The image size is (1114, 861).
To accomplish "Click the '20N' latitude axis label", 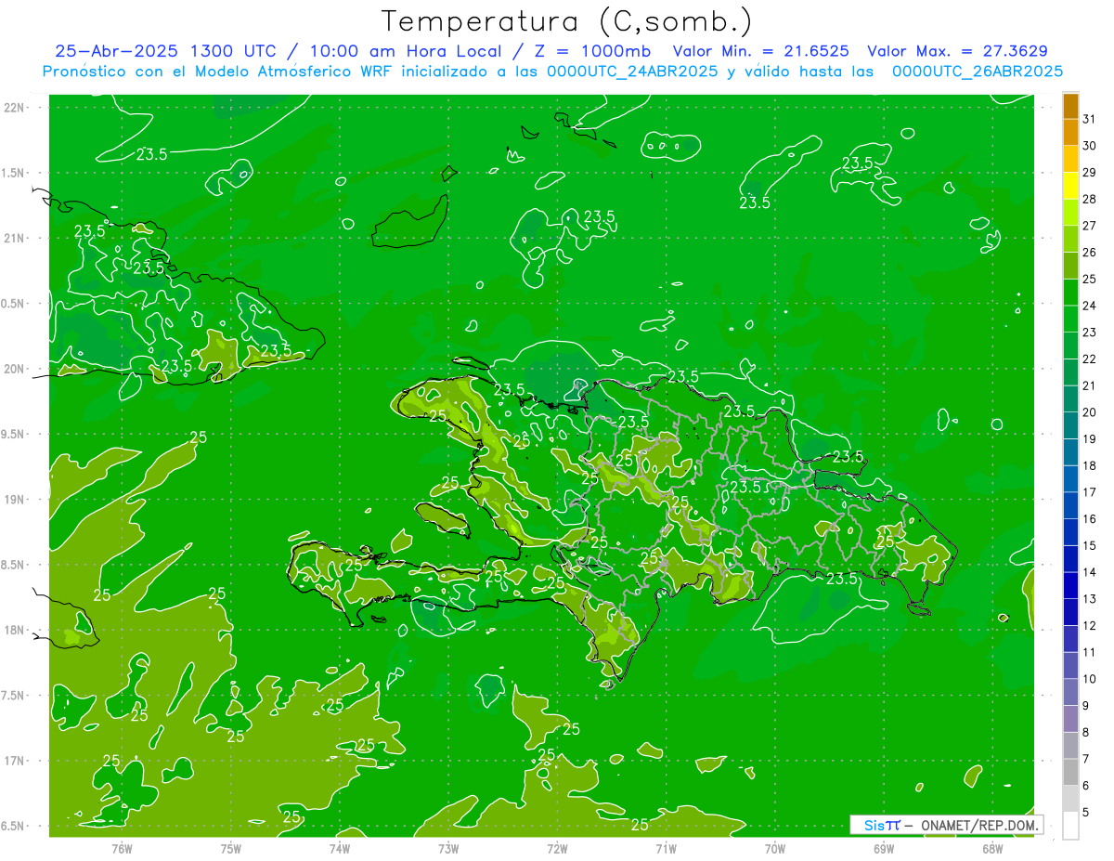I will pyautogui.click(x=14, y=369).
